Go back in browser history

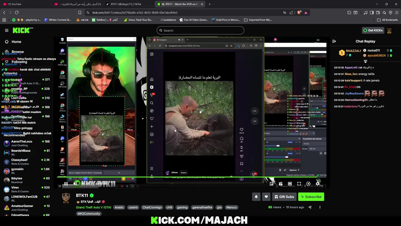[4, 13]
